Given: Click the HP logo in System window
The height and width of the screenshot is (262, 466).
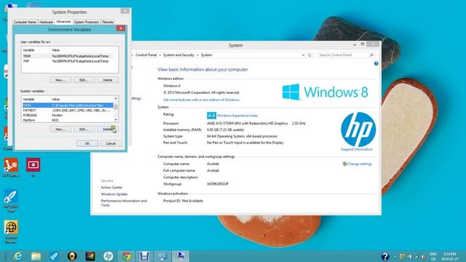Looking at the screenshot, I should (358, 130).
